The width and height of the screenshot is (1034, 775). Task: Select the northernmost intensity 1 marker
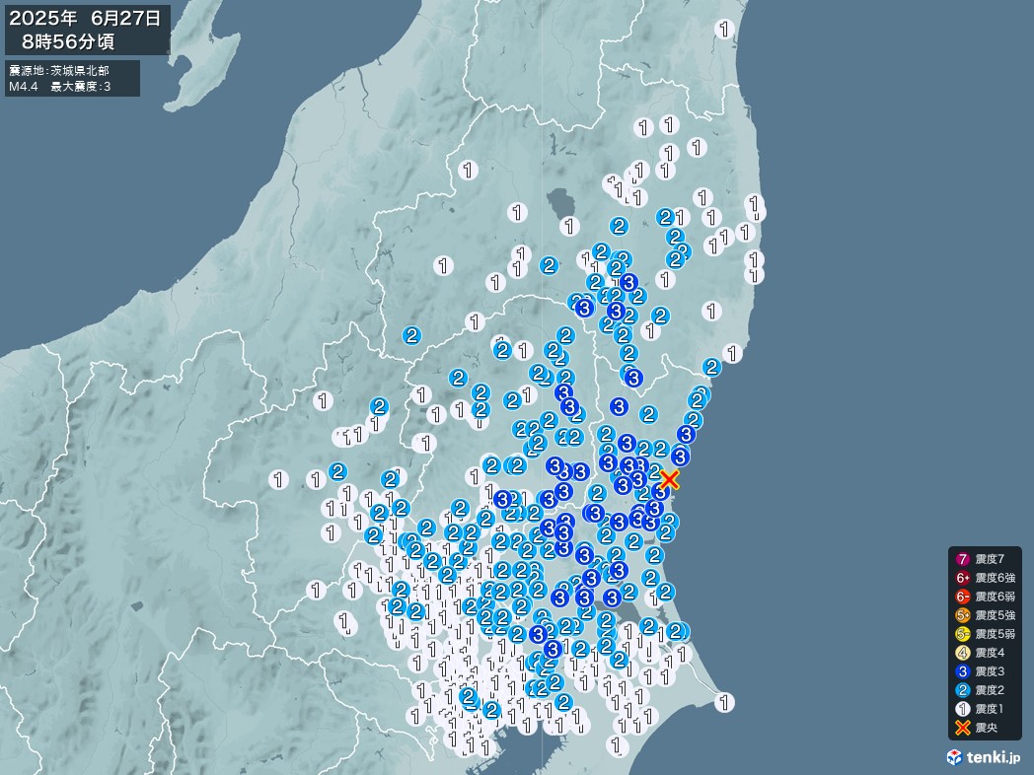pyautogui.click(x=725, y=29)
